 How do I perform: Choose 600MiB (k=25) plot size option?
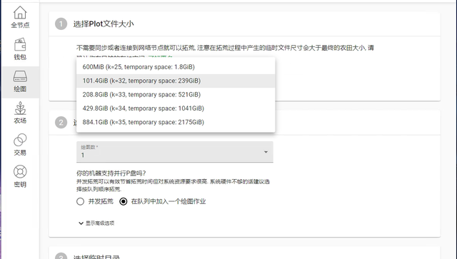pyautogui.click(x=176, y=67)
